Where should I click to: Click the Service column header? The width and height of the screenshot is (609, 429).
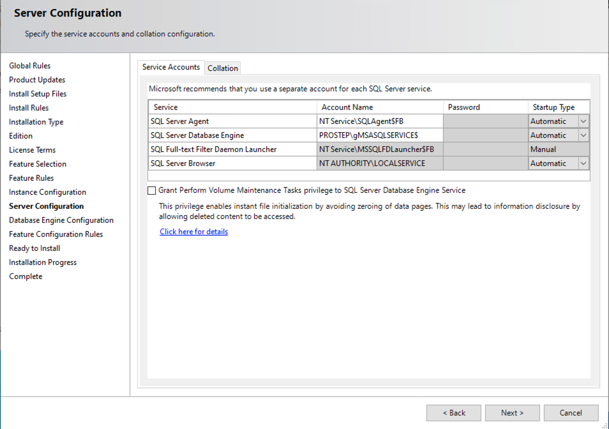232,107
